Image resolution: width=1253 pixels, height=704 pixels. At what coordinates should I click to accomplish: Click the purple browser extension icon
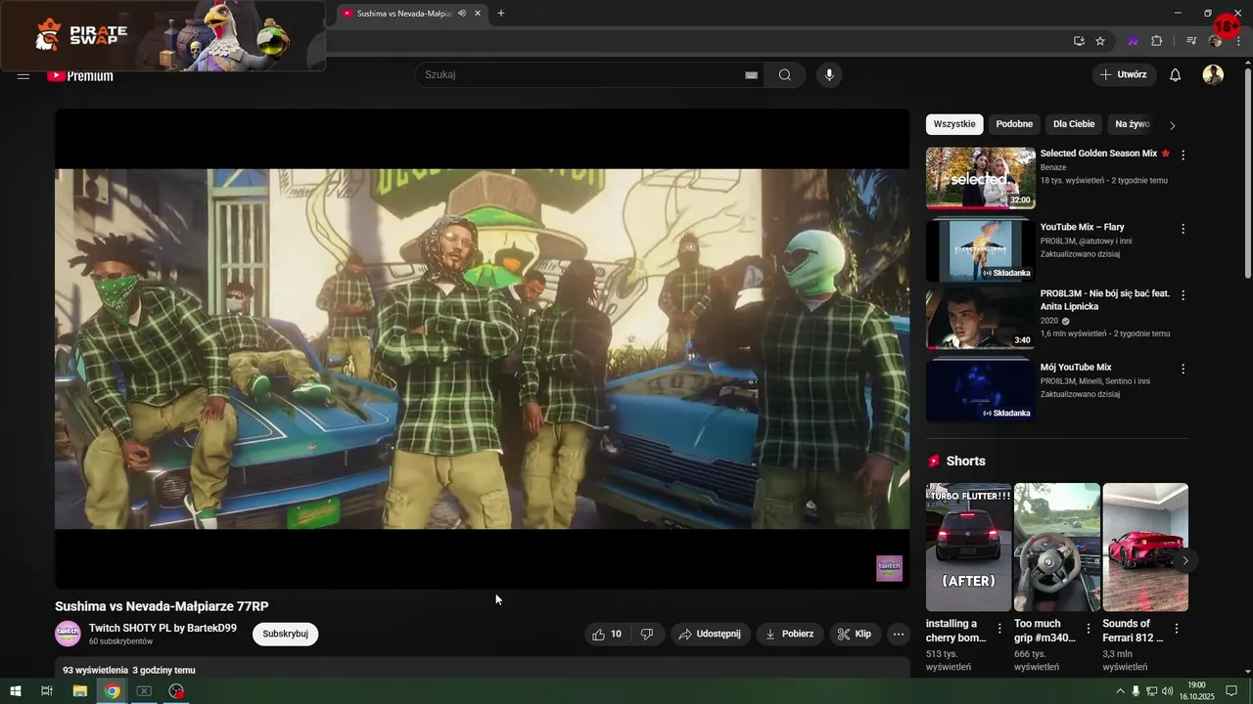(1134, 41)
